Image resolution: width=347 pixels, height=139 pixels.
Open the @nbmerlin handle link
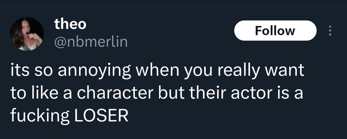[91, 42]
